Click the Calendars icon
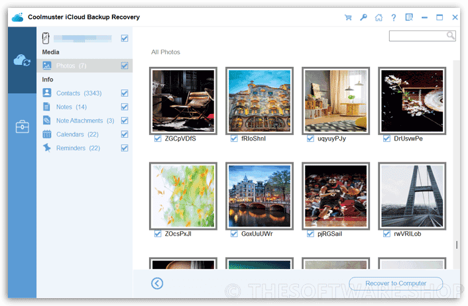The height and width of the screenshot is (306, 468). [x=47, y=134]
